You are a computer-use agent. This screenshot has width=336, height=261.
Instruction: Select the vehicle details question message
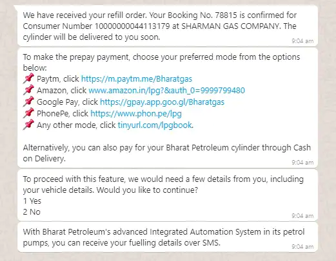pos(168,195)
